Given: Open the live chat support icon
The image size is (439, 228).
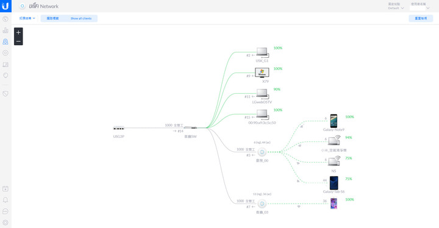Looking at the screenshot, I should 5,212.
